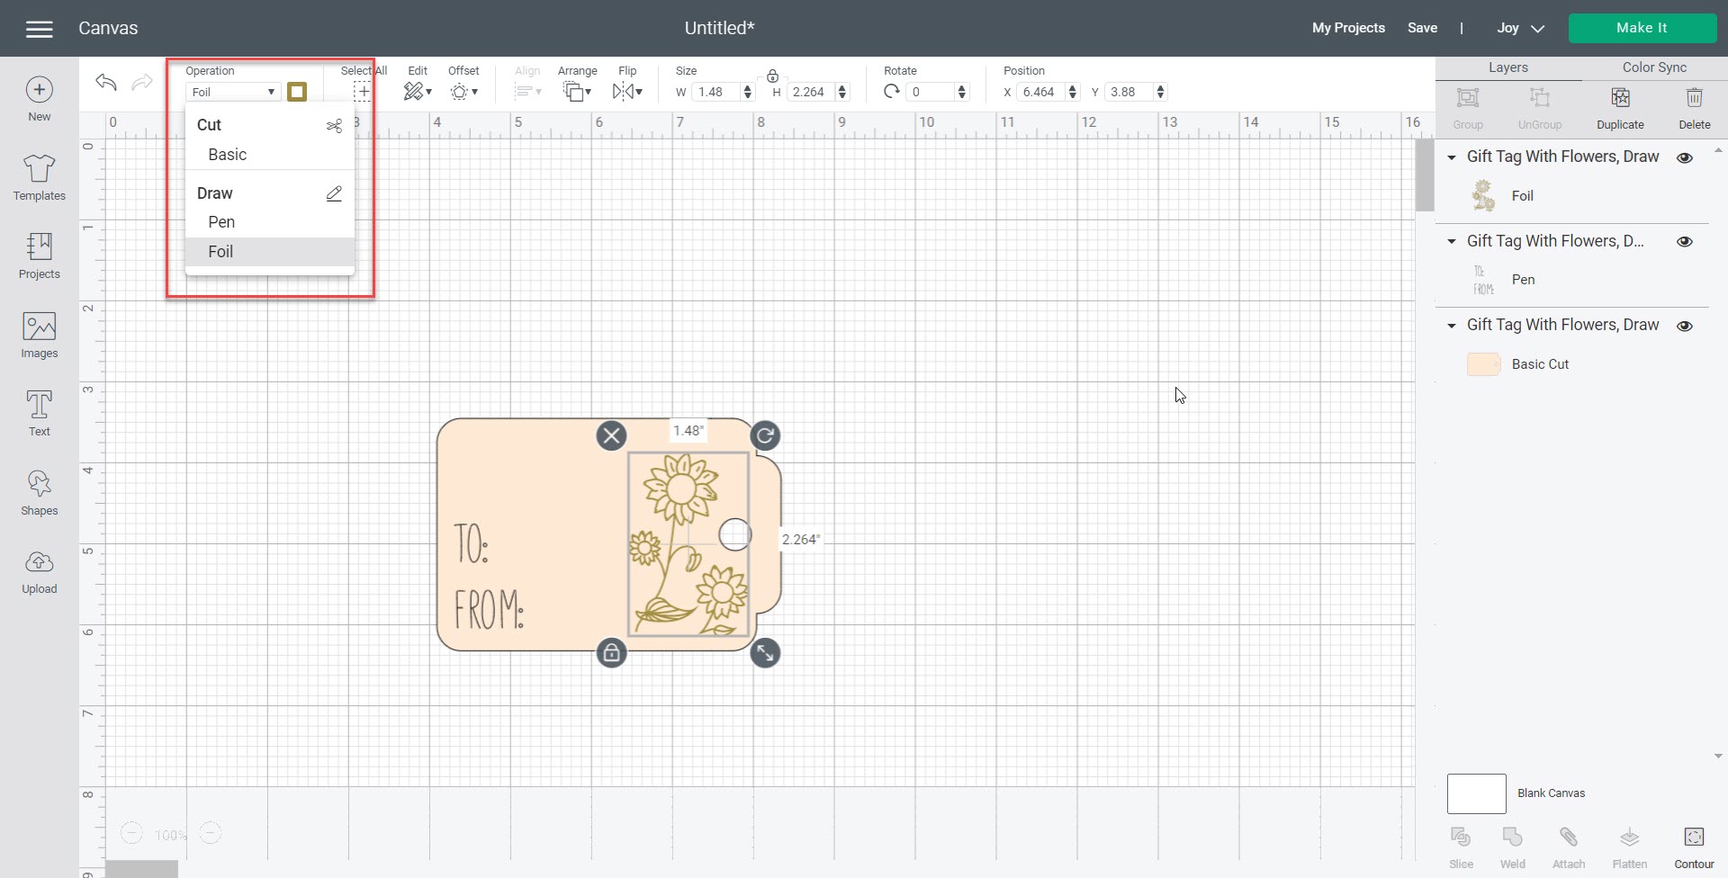
Task: Switch to the Color Sync tab
Action: click(x=1653, y=67)
